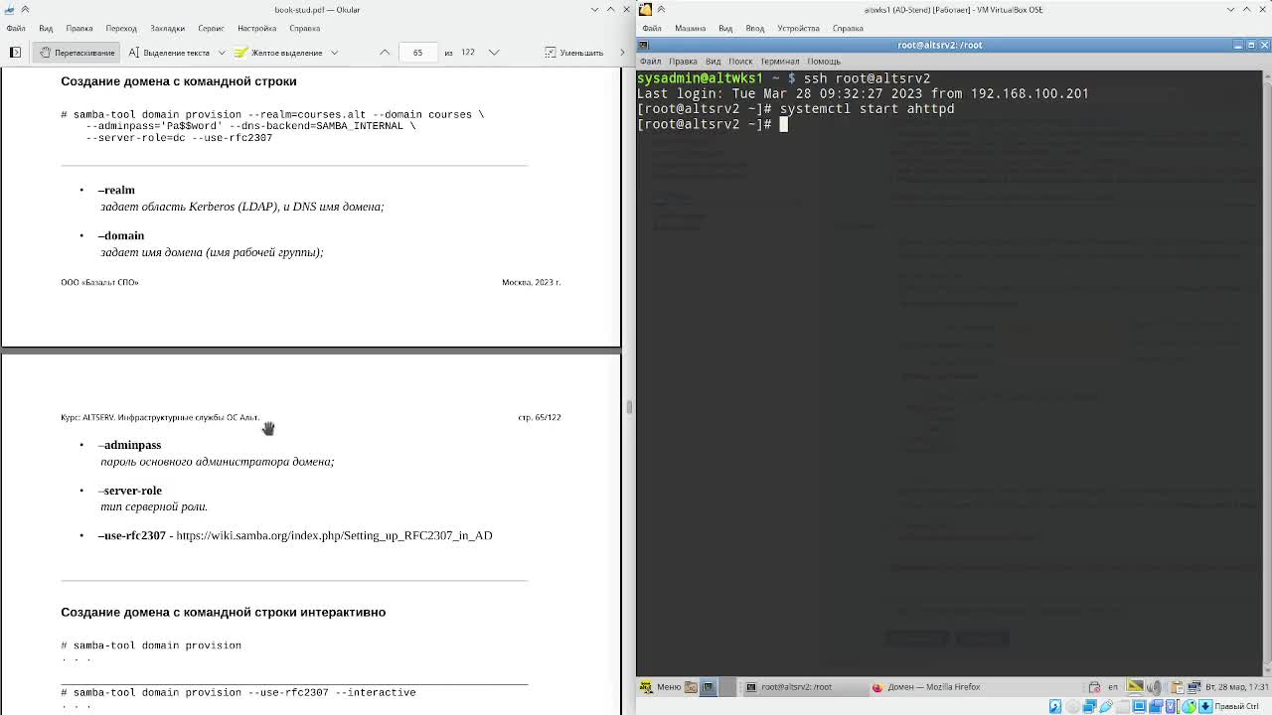The height and width of the screenshot is (715, 1272).
Task: Open the terminal's Файл menu
Action: [650, 61]
